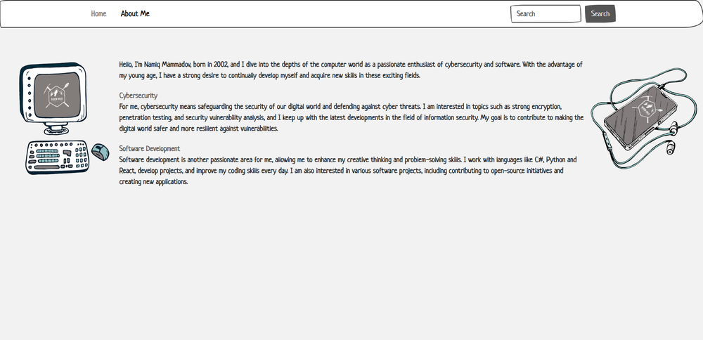Click the keyboard drawing under the monitor
Image resolution: width=703 pixels, height=340 pixels.
(x=56, y=157)
